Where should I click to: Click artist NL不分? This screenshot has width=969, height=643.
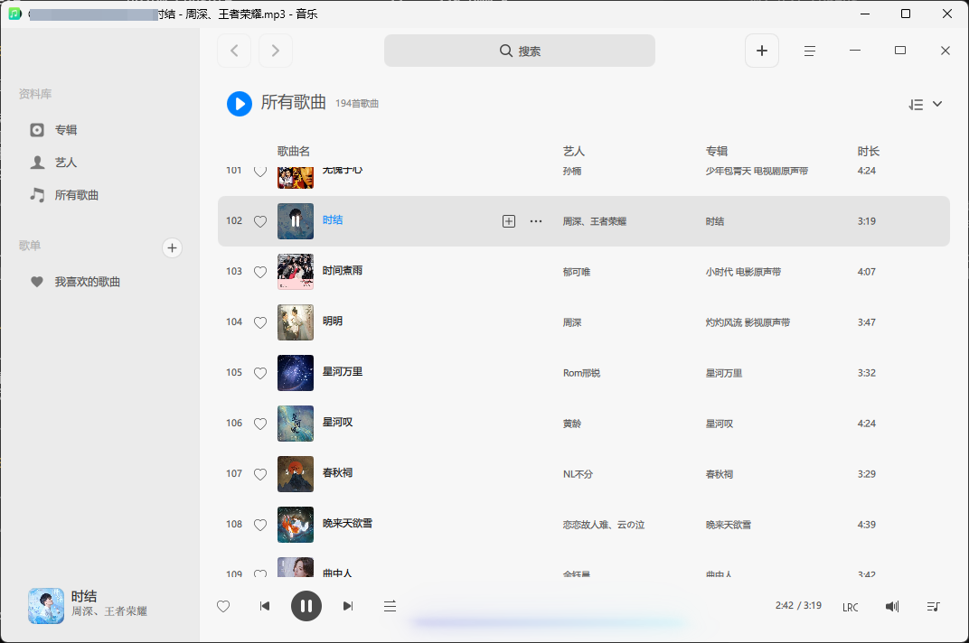(x=578, y=474)
